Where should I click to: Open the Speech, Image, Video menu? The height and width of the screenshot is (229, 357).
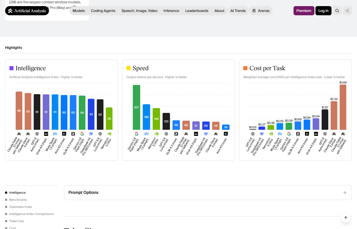point(139,11)
